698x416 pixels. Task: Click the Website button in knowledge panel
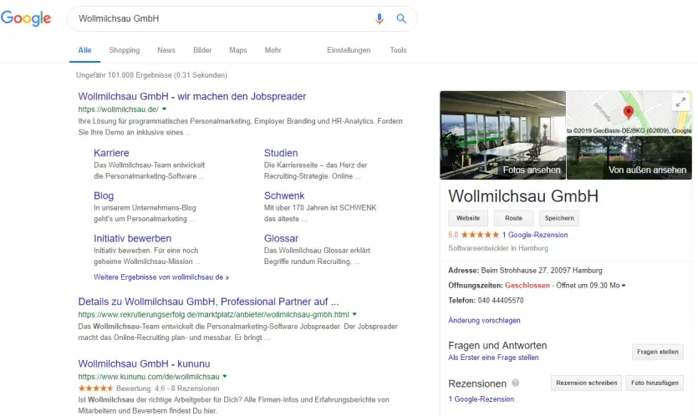pyautogui.click(x=468, y=218)
